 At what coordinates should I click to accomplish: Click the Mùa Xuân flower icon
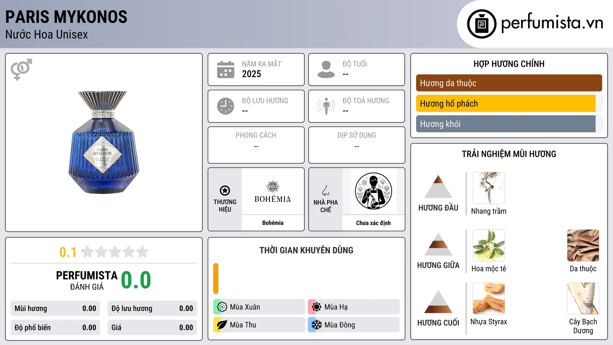click(x=222, y=307)
